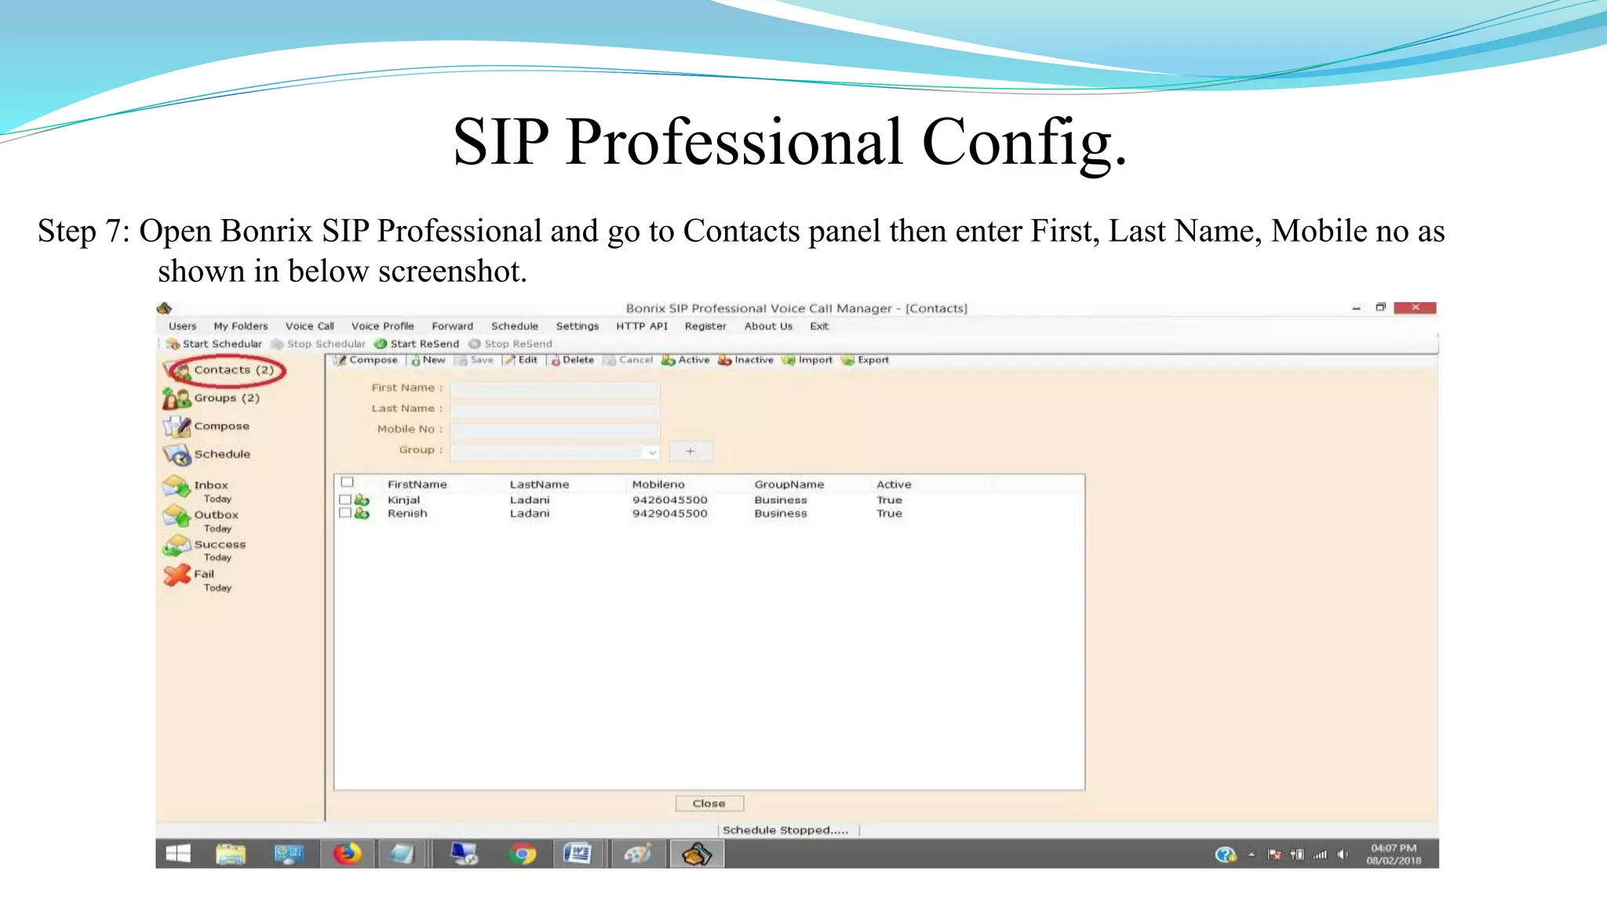1607x904 pixels.
Task: Select mobile number 9429045500
Action: coord(670,513)
